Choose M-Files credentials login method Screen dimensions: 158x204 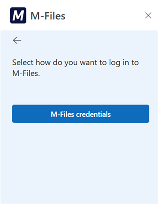pos(81,114)
